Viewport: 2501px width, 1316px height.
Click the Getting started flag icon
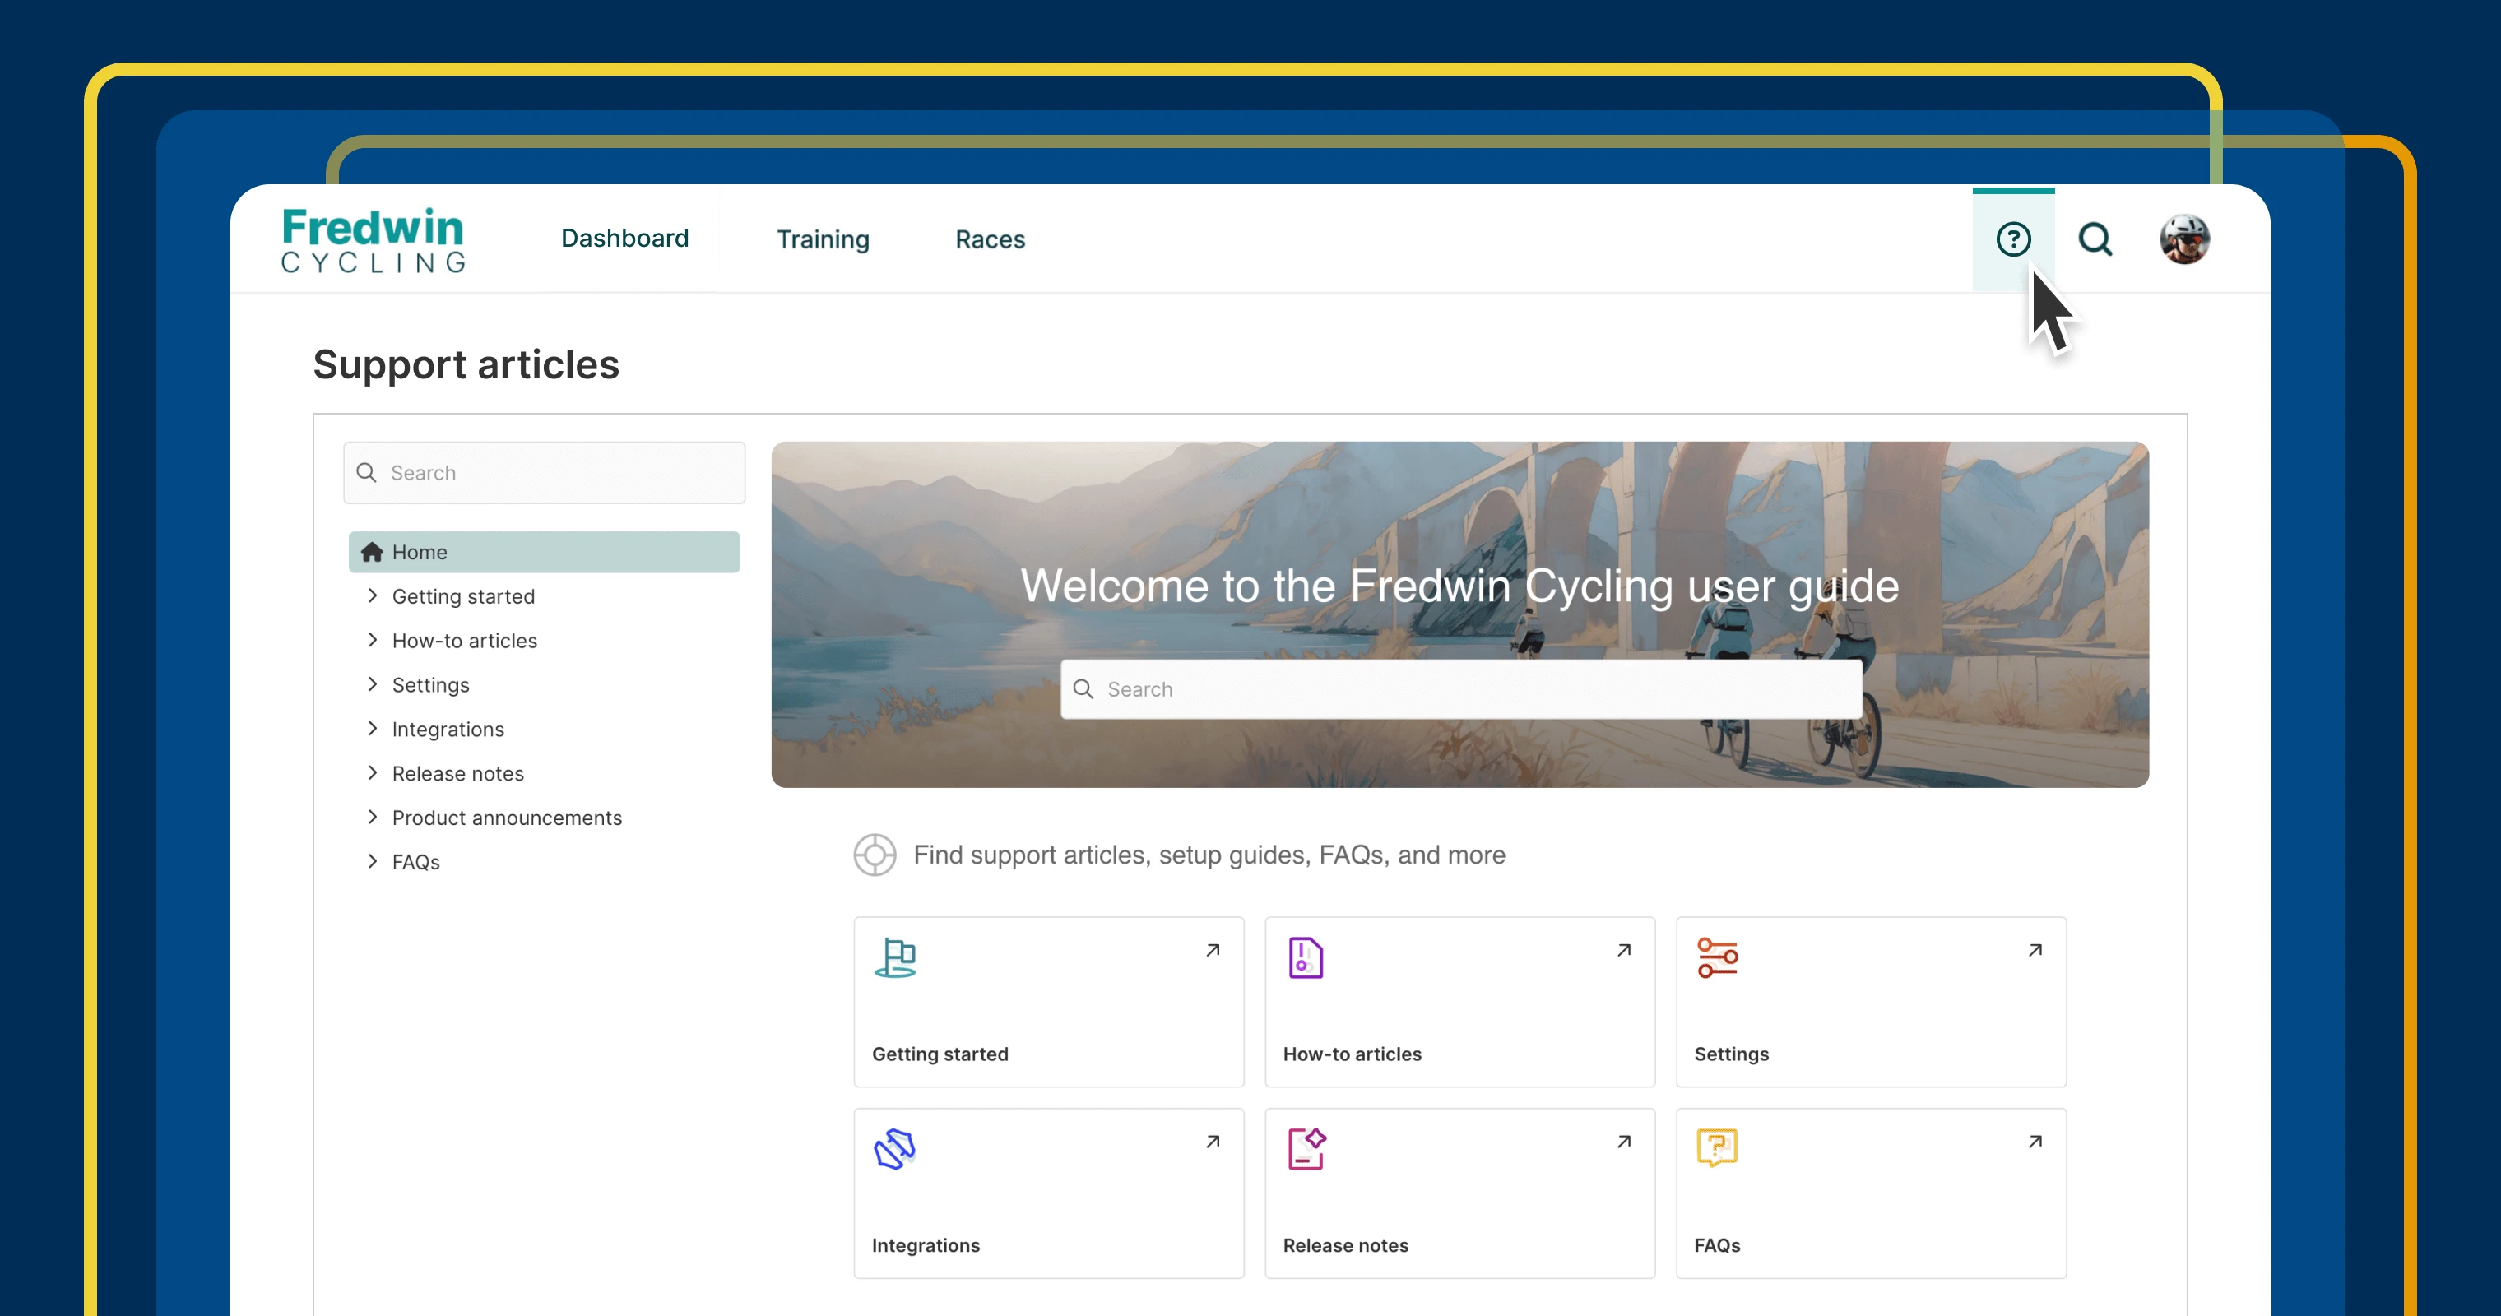coord(894,958)
